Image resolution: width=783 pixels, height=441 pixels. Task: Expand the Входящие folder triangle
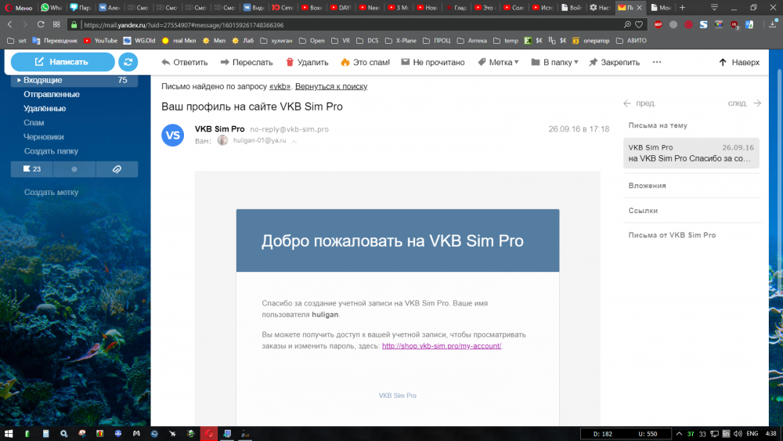(x=19, y=80)
